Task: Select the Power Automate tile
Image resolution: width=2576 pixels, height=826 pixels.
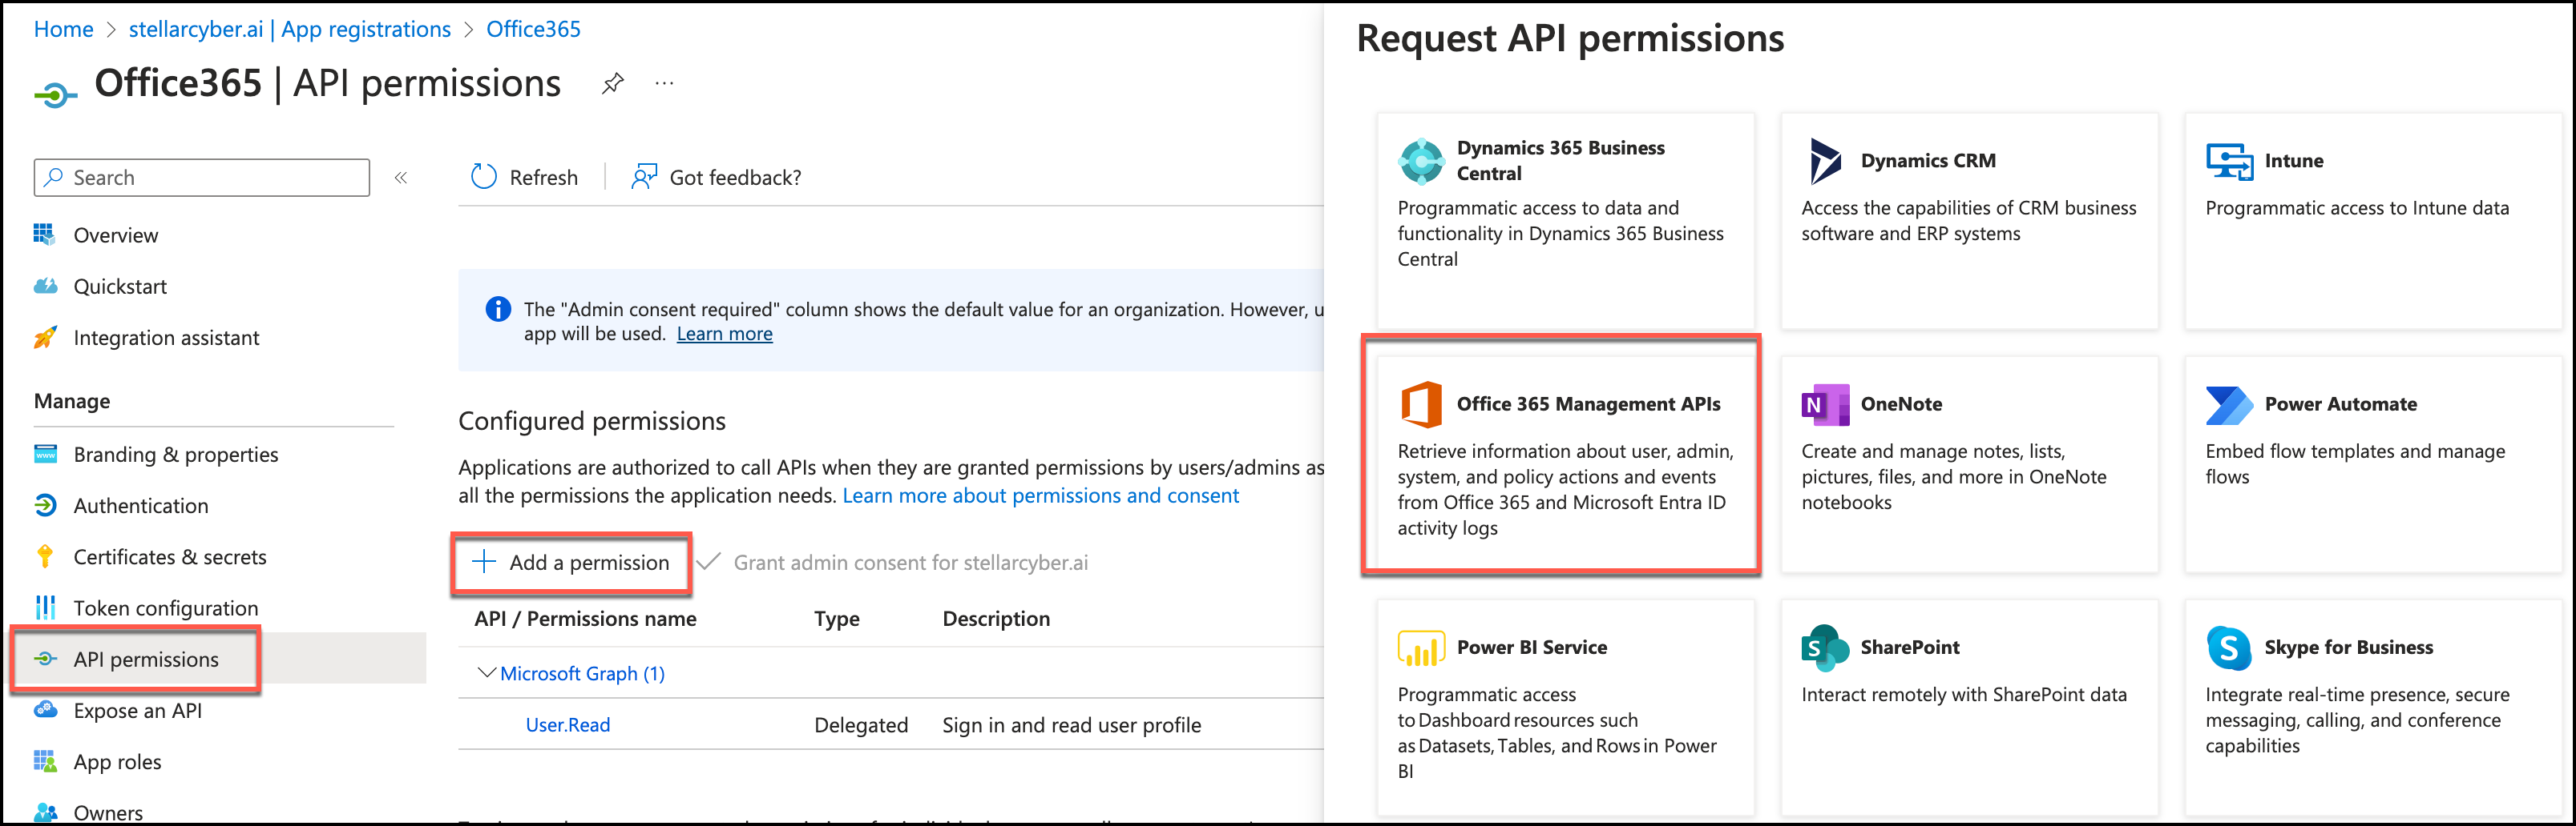Action: tap(2370, 463)
